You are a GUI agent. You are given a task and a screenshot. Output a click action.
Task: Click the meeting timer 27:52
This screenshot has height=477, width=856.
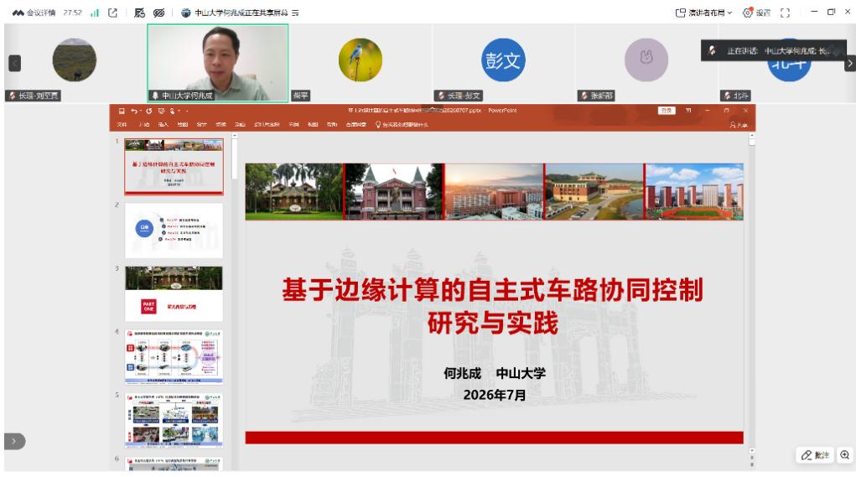[72, 13]
